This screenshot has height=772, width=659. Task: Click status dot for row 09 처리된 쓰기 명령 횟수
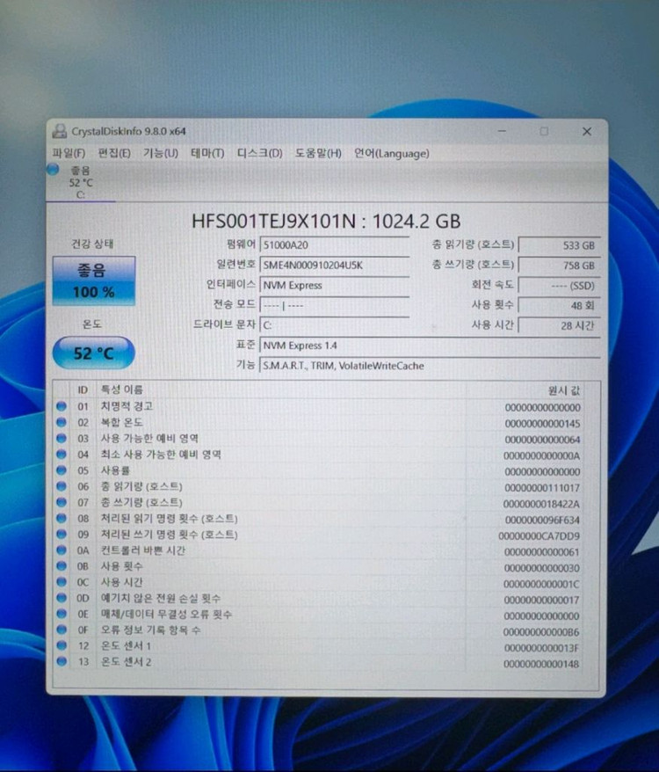click(x=61, y=535)
